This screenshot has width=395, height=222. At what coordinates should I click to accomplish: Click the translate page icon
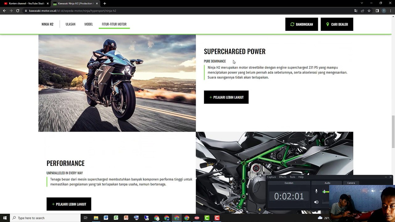[x=356, y=11]
